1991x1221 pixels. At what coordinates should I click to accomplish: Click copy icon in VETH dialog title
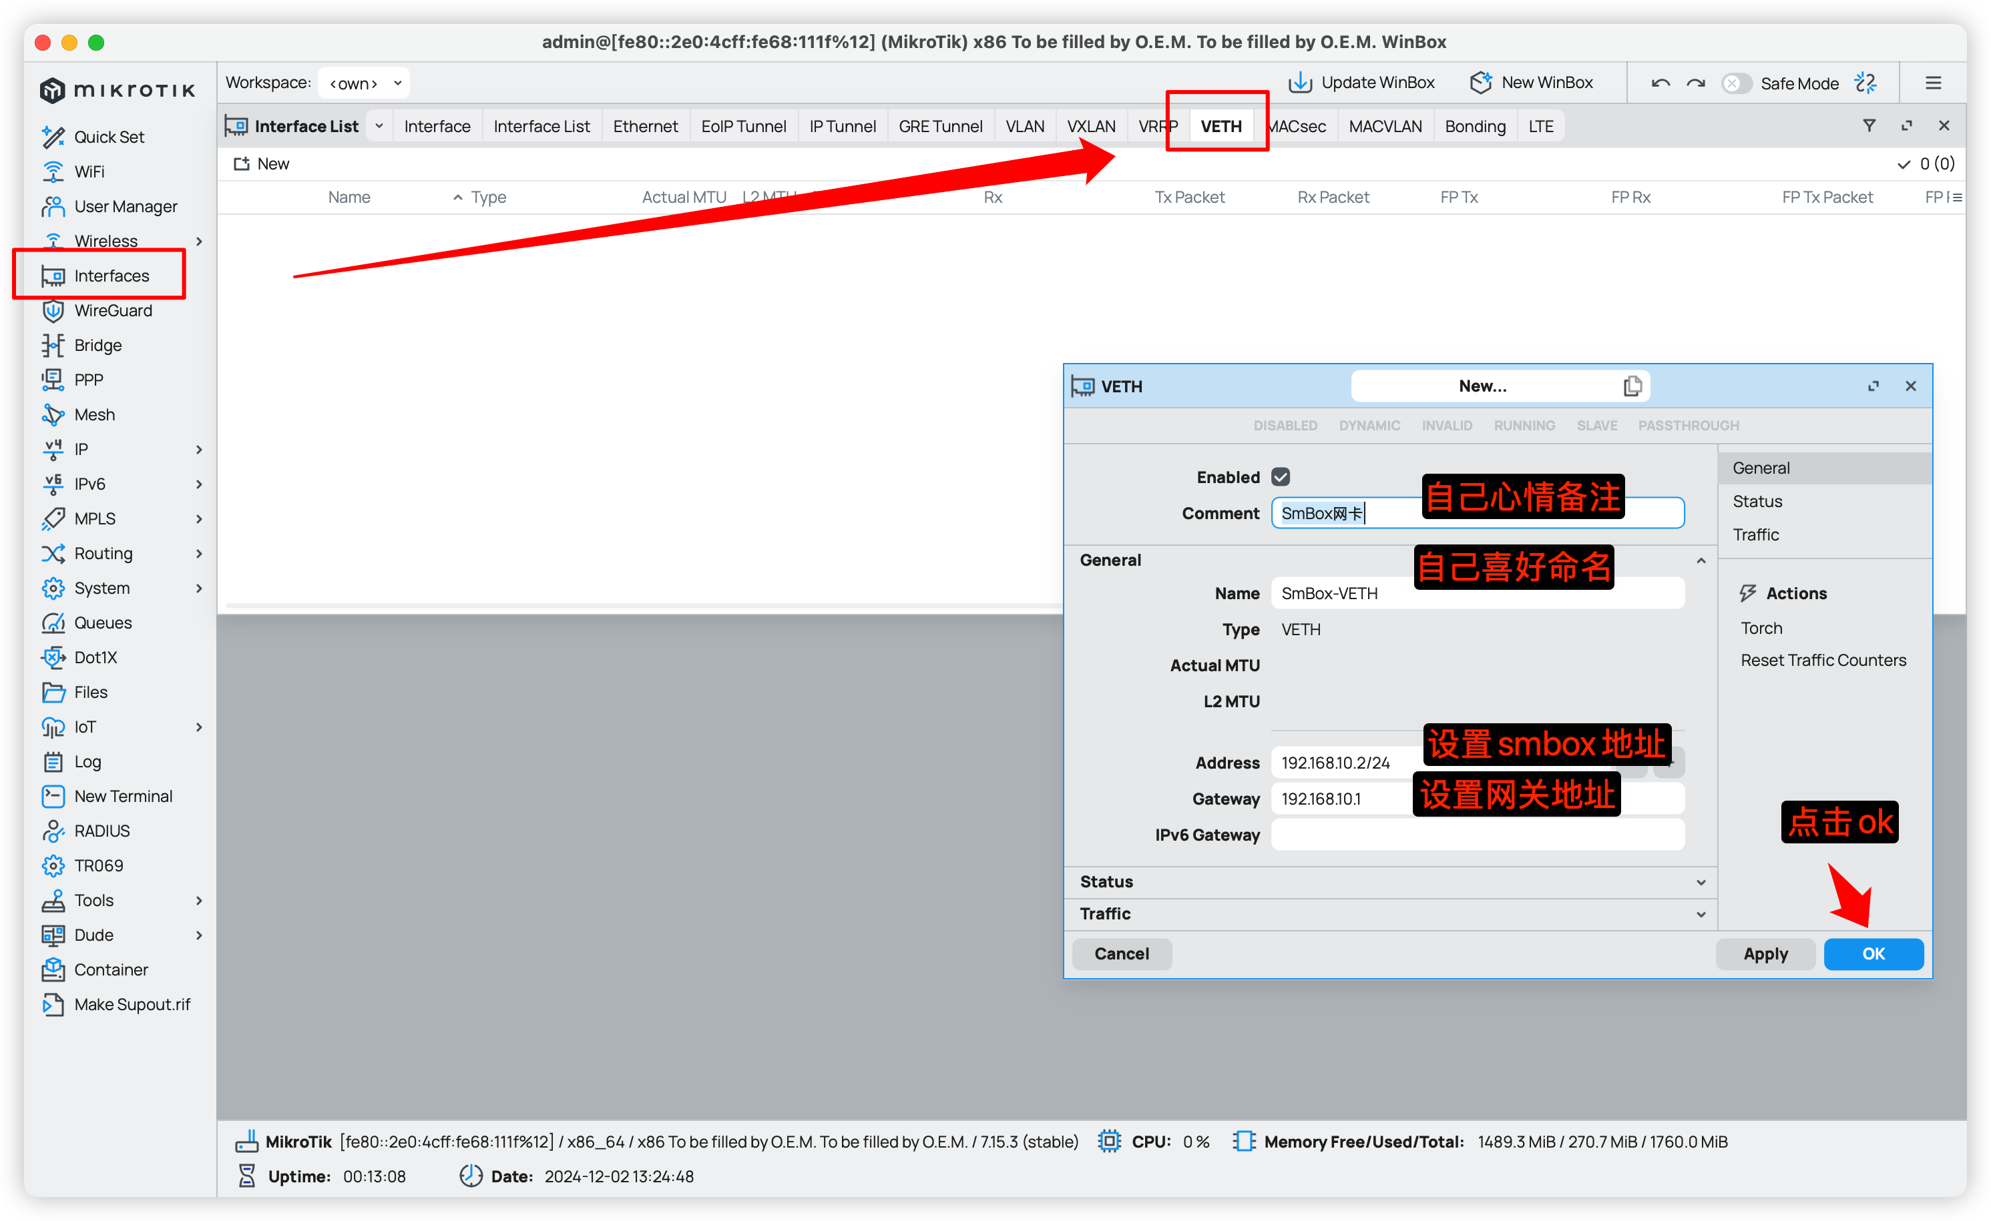pyautogui.click(x=1632, y=386)
